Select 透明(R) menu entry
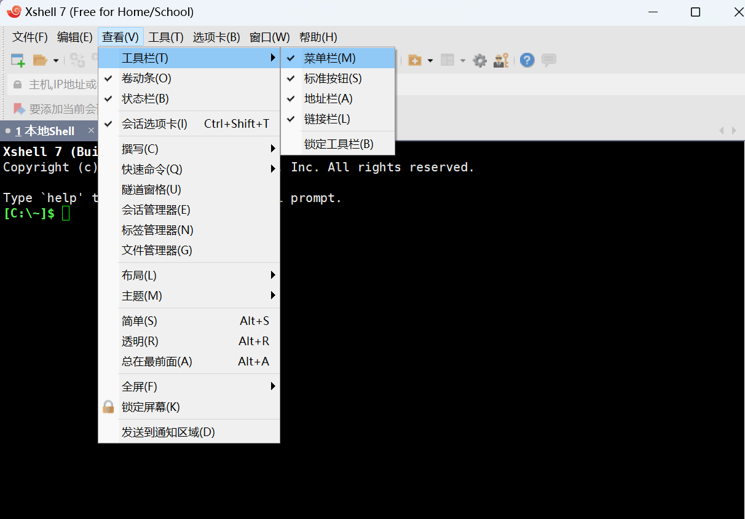This screenshot has height=519, width=745. [189, 341]
